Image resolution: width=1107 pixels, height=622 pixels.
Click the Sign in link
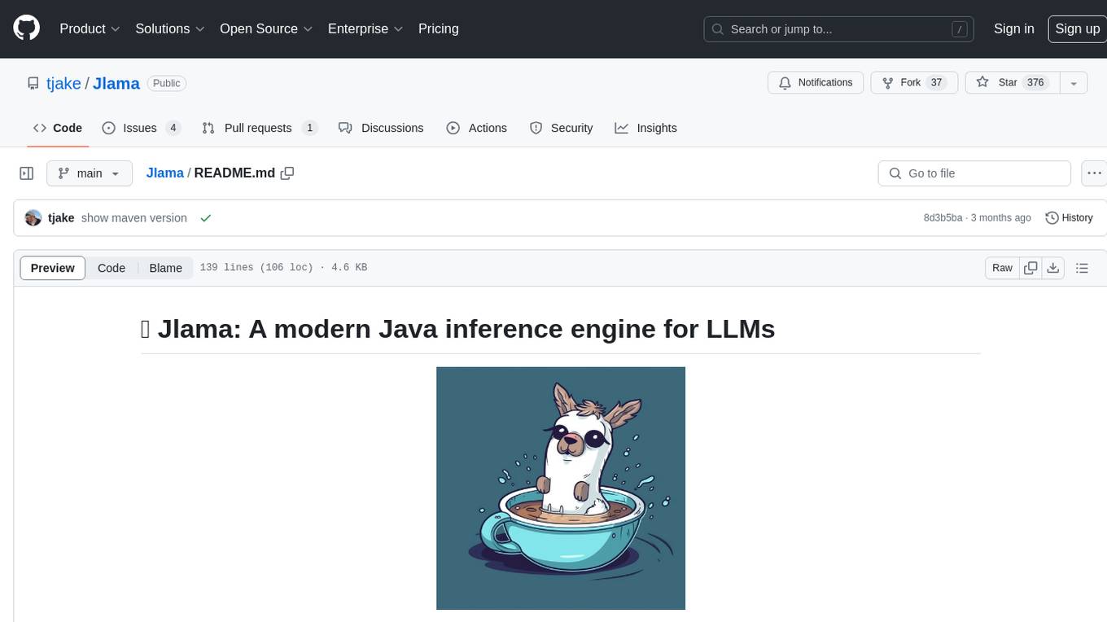1014,28
